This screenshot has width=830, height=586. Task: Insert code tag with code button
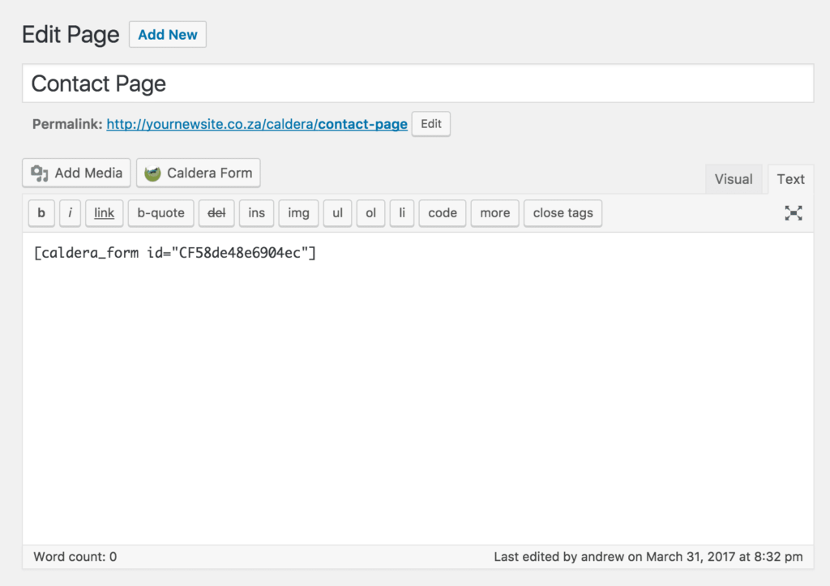click(x=443, y=213)
